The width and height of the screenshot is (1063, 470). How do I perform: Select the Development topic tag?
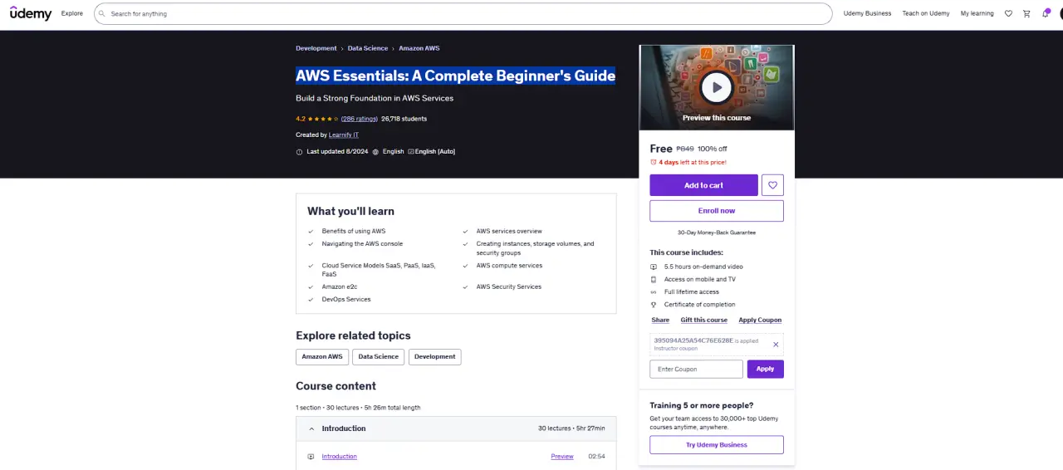pyautogui.click(x=435, y=356)
